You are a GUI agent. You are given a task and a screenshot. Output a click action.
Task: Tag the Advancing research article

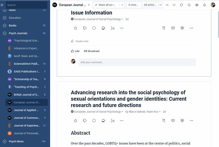point(85,121)
